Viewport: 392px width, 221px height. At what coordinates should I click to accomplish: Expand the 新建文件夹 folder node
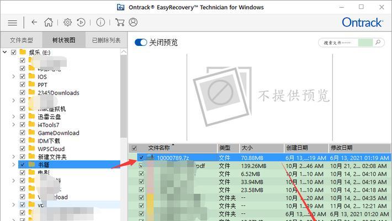pyautogui.click(x=13, y=157)
